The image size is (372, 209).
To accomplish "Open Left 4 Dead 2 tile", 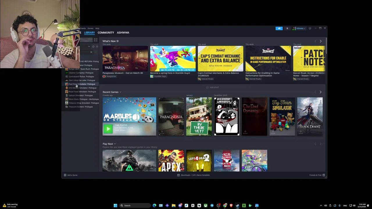I will pyautogui.click(x=199, y=161).
